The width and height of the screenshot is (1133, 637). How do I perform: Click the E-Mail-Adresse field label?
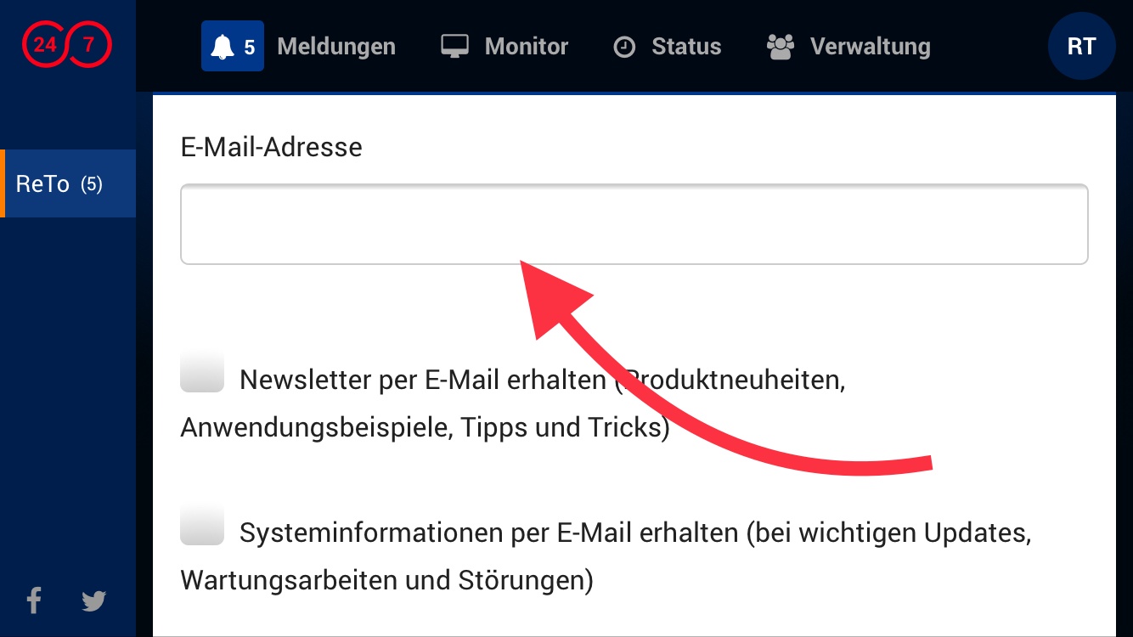pos(271,147)
